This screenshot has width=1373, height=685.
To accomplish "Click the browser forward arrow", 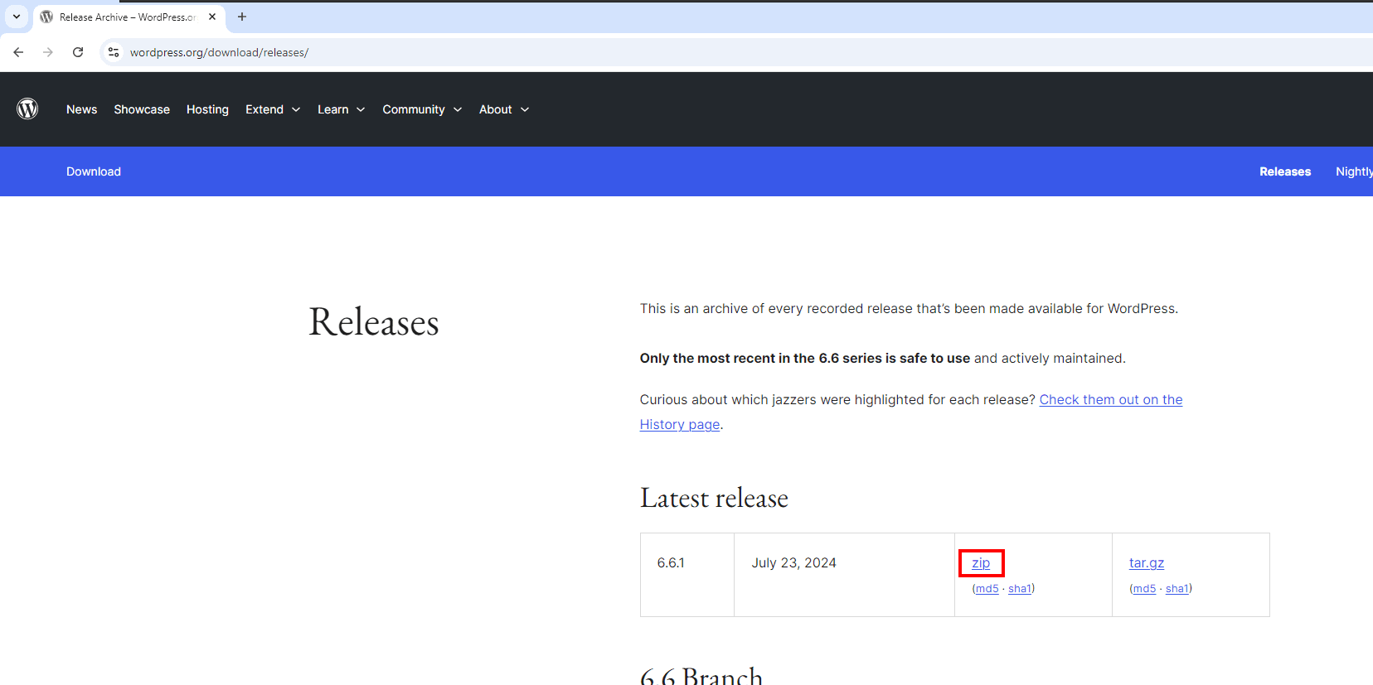I will (x=48, y=52).
